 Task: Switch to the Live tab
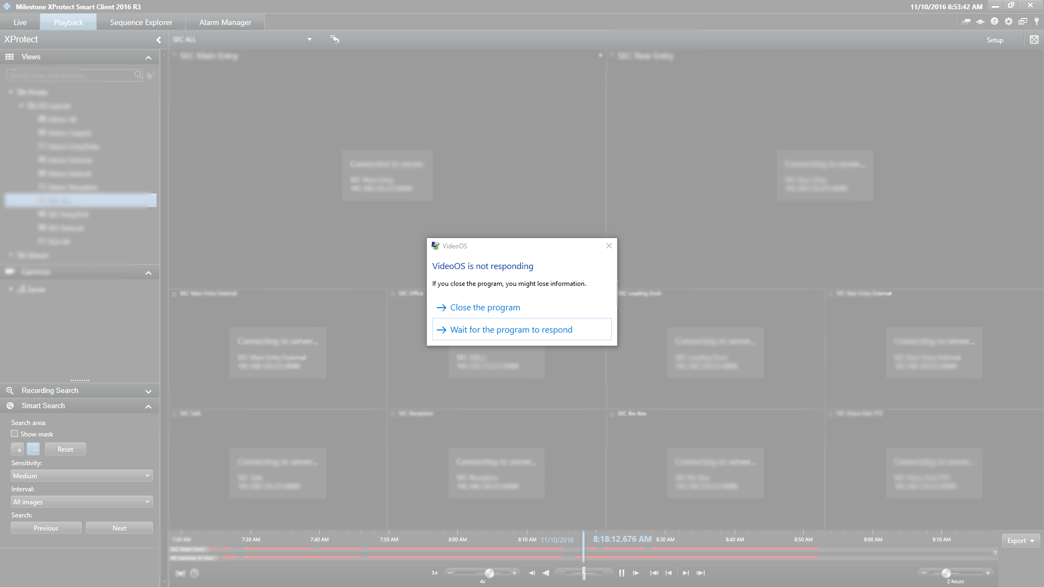pyautogui.click(x=20, y=22)
